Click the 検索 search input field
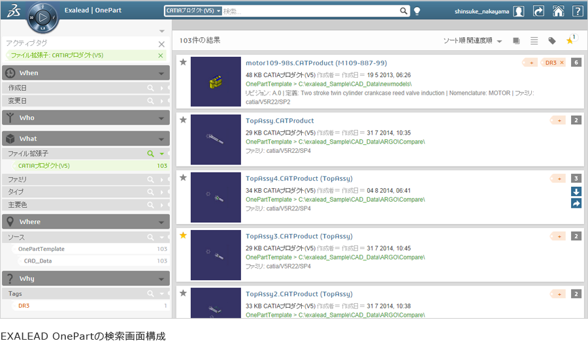The height and width of the screenshot is (341, 588). (310, 11)
